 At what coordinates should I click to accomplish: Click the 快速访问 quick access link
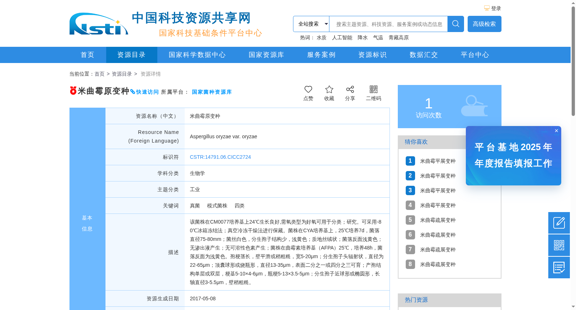click(x=145, y=92)
